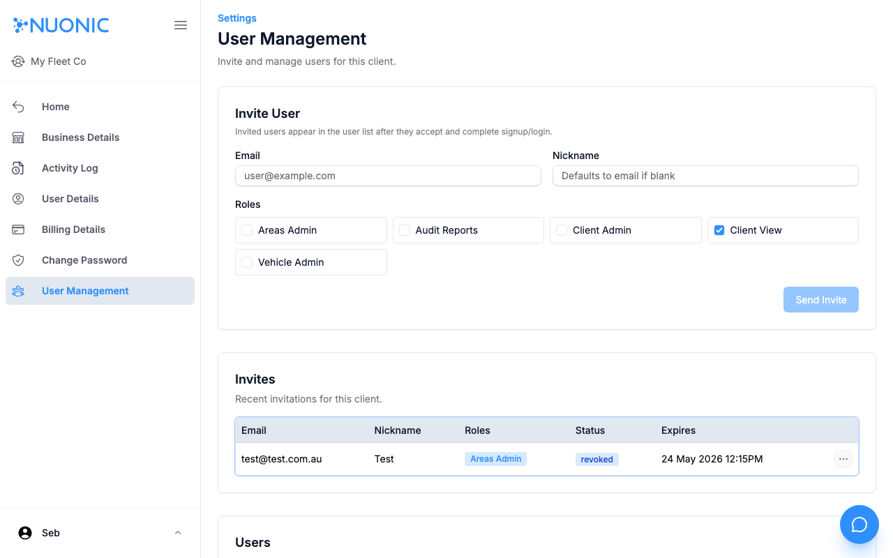Click the Expires column header
The width and height of the screenshot is (893, 558).
tap(679, 430)
